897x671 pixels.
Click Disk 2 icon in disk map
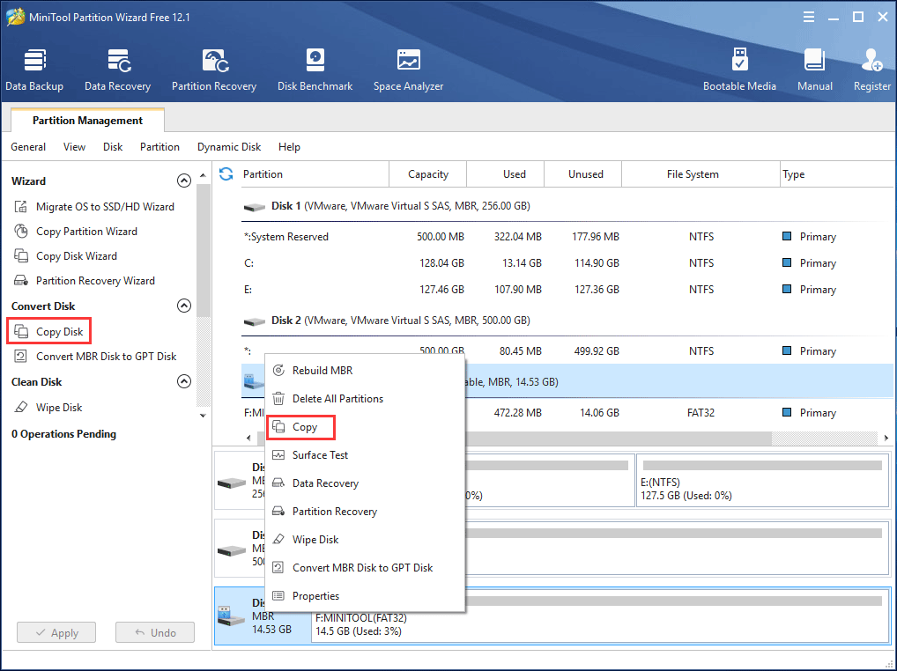pyautogui.click(x=232, y=551)
